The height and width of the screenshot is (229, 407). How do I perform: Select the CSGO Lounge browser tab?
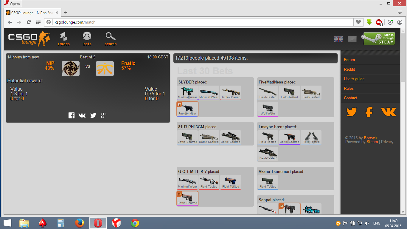(x=33, y=13)
